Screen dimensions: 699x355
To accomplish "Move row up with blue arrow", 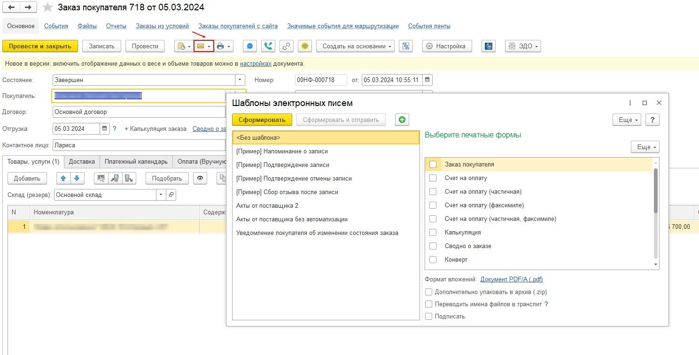I will point(63,178).
